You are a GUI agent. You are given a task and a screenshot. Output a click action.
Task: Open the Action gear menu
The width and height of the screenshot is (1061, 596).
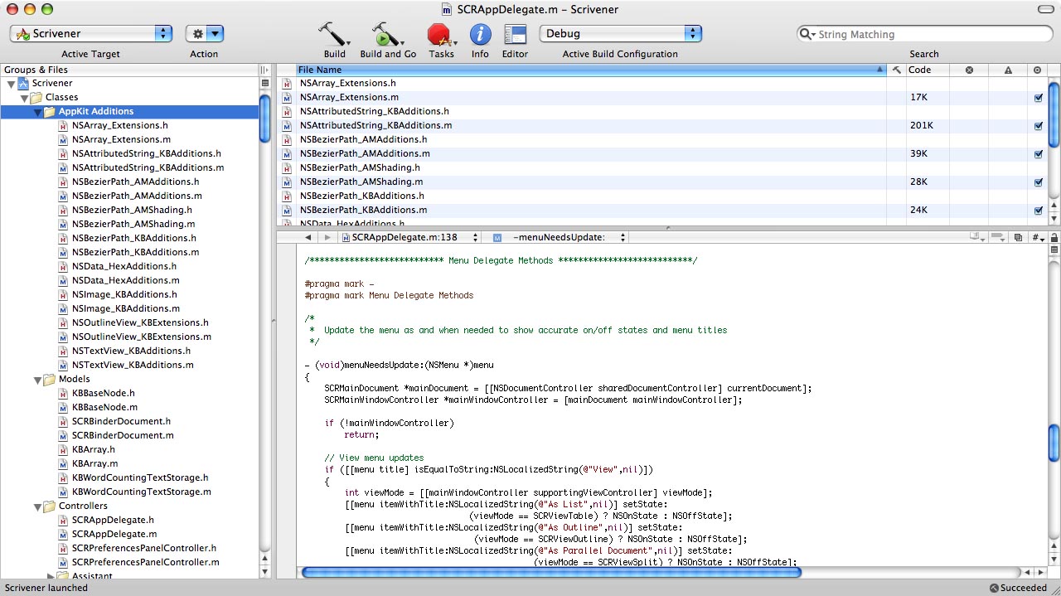204,34
